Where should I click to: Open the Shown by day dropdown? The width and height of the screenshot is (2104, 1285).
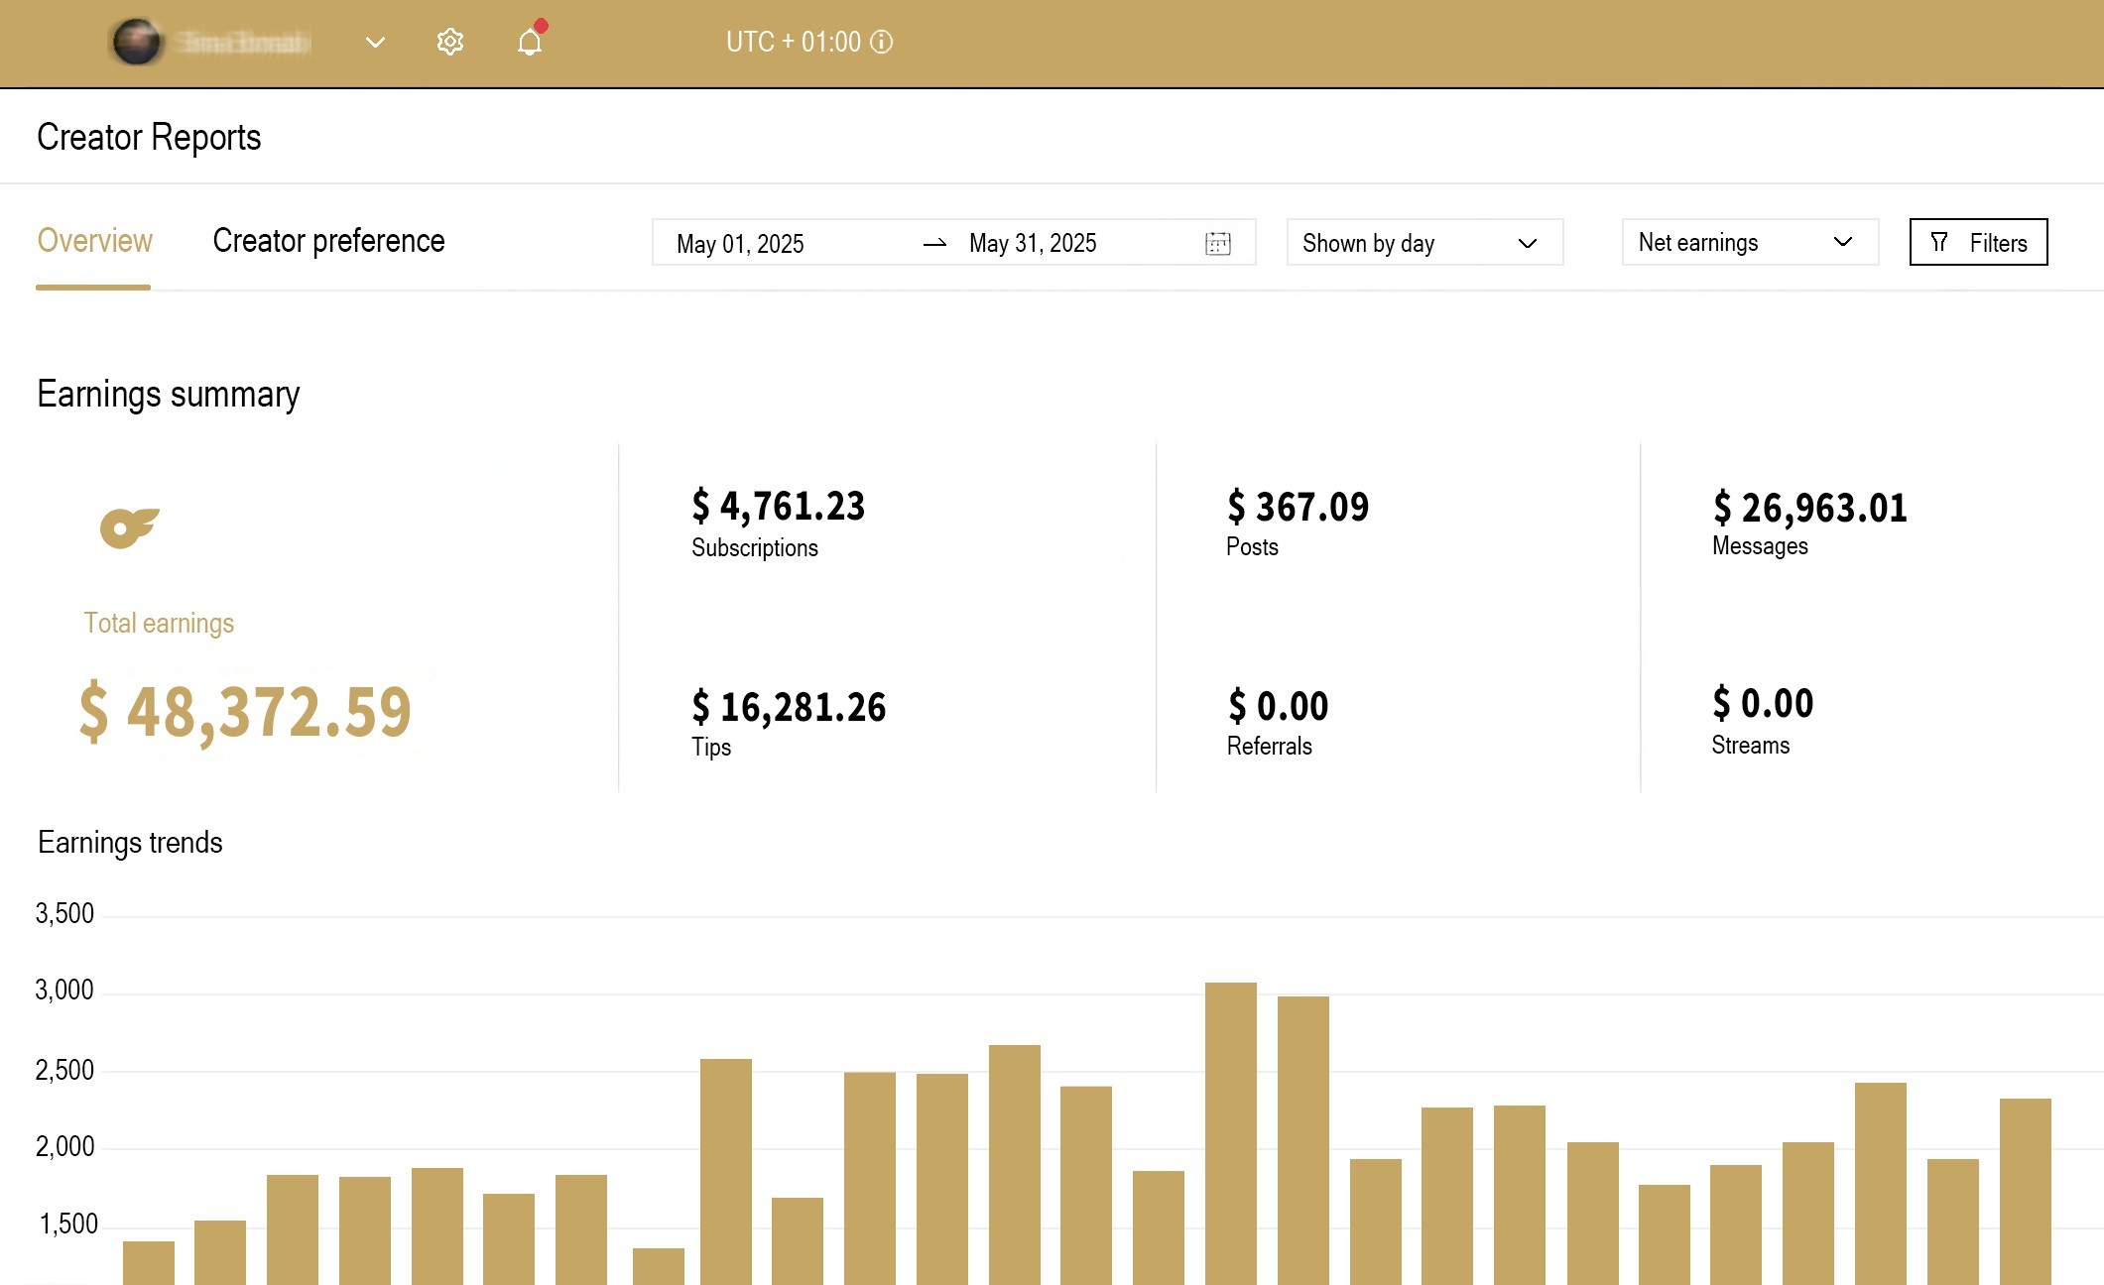click(1423, 242)
